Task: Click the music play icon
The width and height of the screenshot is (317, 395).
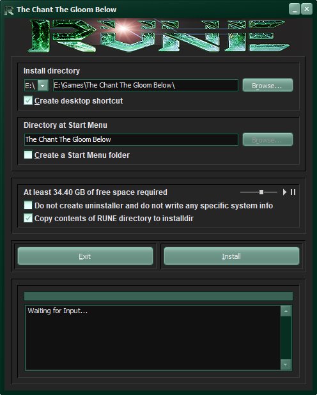Action: pyautogui.click(x=284, y=192)
